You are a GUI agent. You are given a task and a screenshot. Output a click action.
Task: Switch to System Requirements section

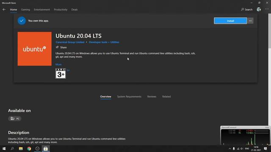click(129, 97)
